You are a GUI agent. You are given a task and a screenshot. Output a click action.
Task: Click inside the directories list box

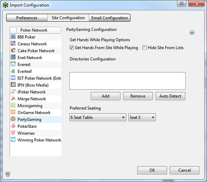[127, 81]
